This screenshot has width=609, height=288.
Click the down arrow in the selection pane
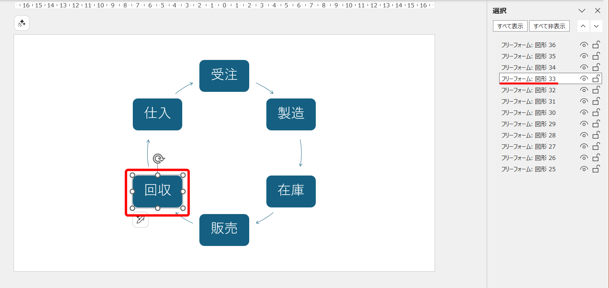point(596,26)
